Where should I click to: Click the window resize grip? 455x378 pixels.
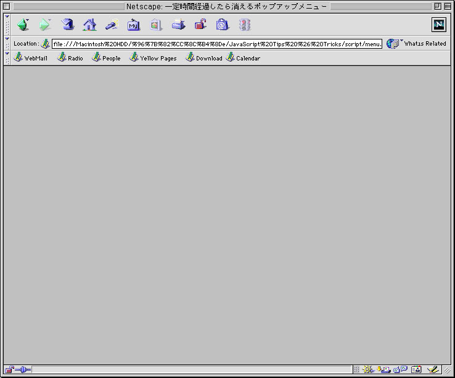[447, 369]
